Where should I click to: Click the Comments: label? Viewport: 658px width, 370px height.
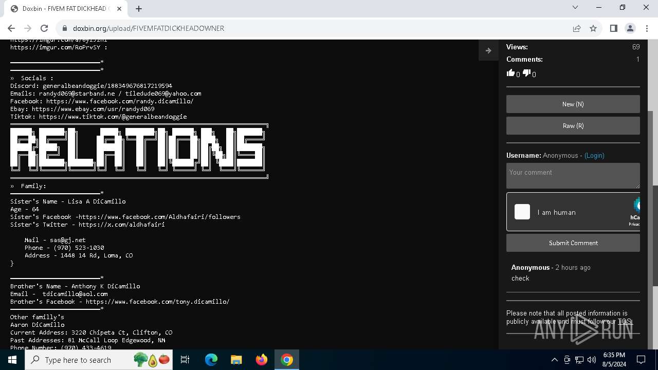tap(524, 59)
